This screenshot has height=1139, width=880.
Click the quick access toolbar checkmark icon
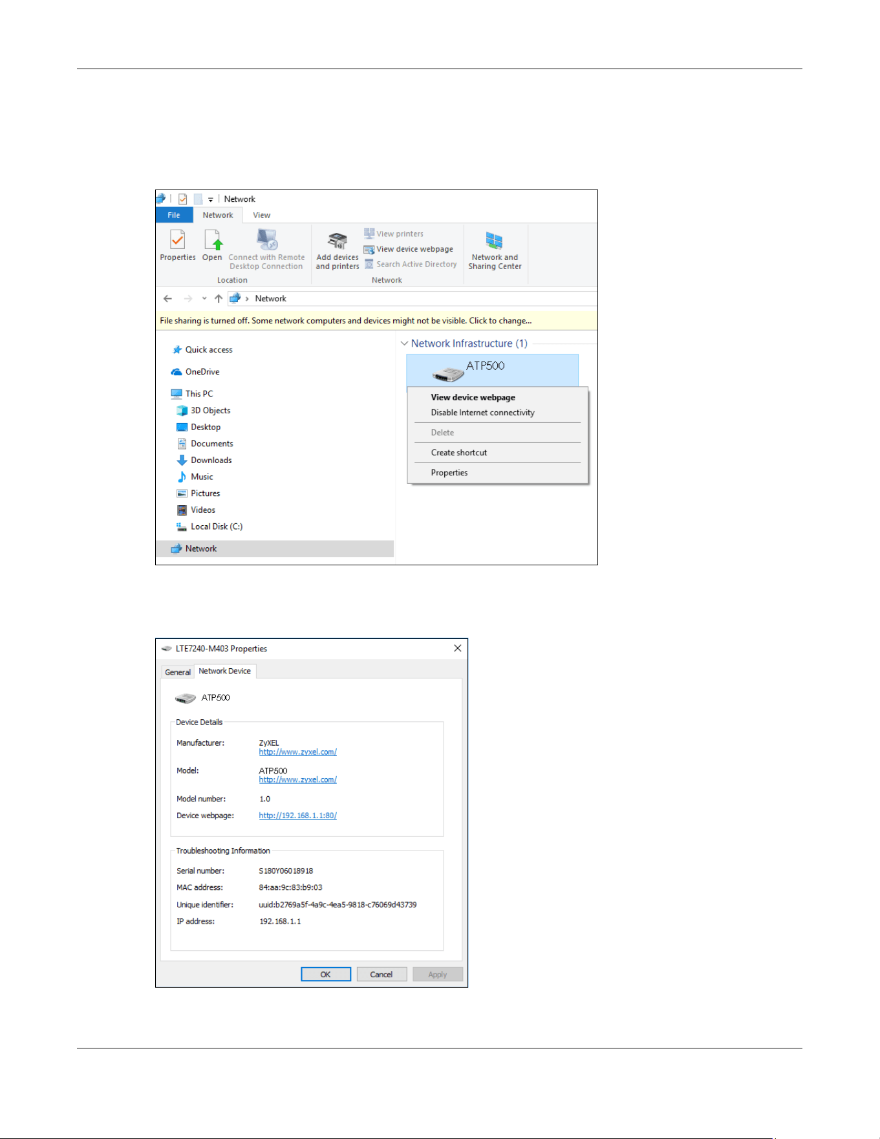pyautogui.click(x=182, y=199)
